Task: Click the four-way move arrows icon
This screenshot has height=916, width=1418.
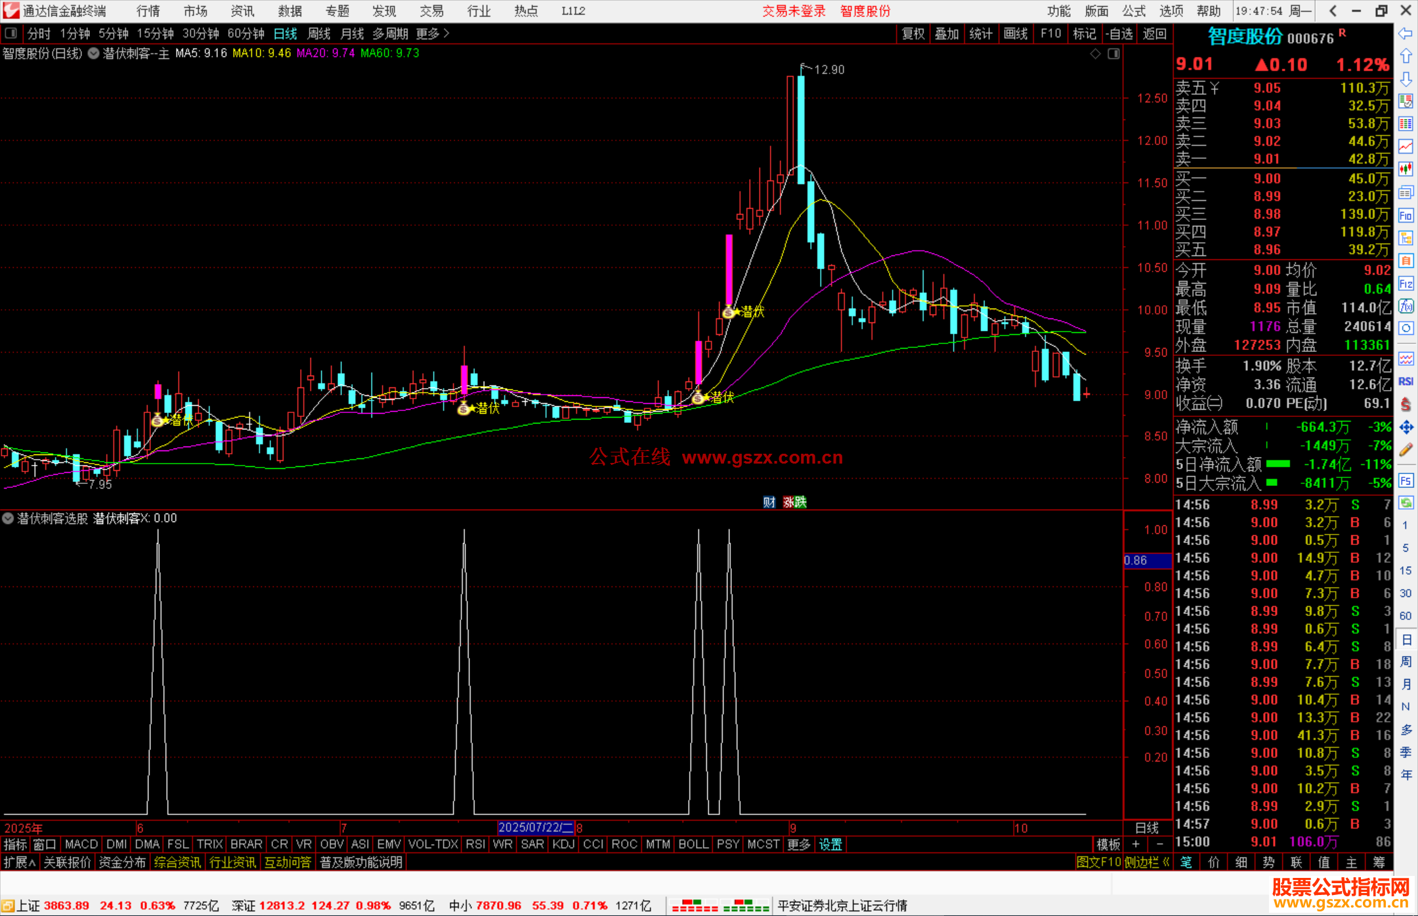Action: [x=1406, y=427]
